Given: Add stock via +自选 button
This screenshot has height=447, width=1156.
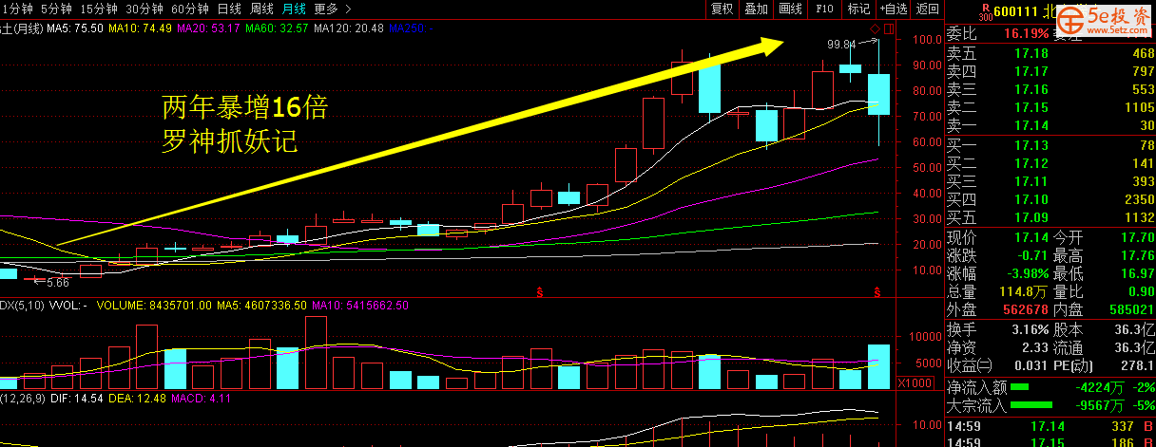Looking at the screenshot, I should [x=893, y=9].
